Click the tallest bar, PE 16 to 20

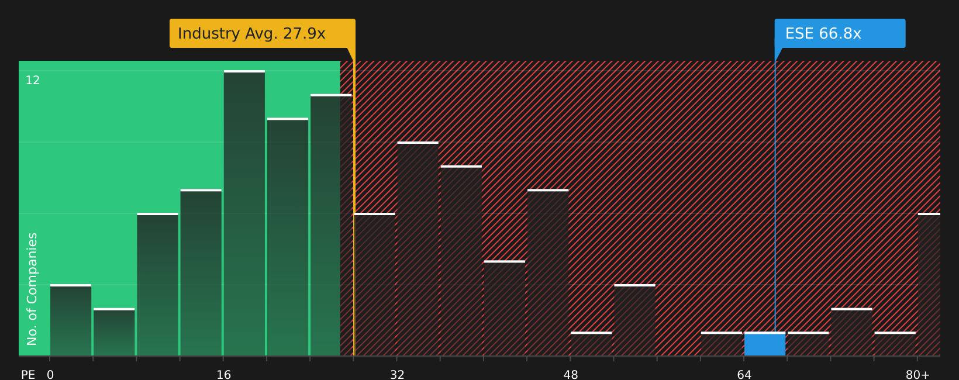pyautogui.click(x=244, y=213)
